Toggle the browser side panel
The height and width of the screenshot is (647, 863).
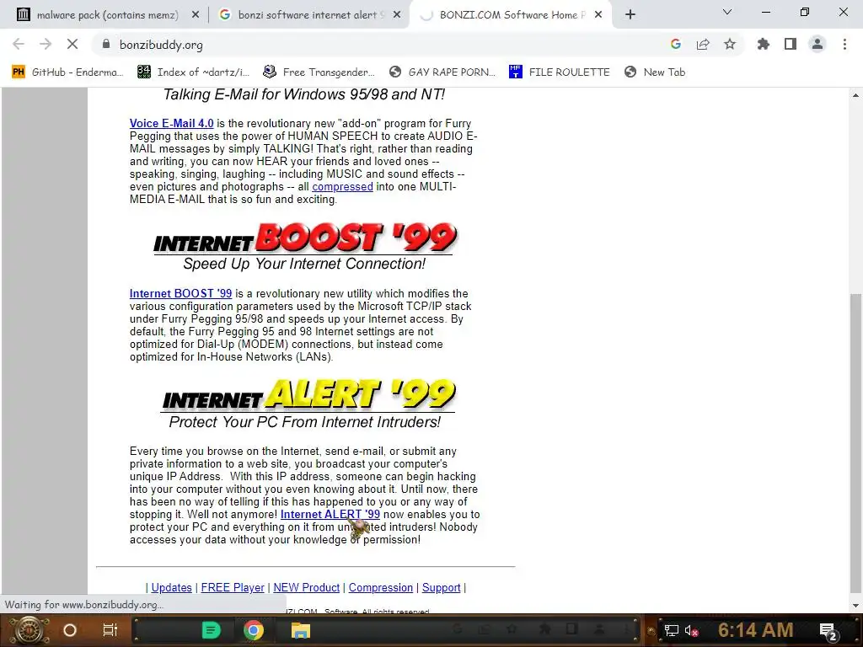791,44
